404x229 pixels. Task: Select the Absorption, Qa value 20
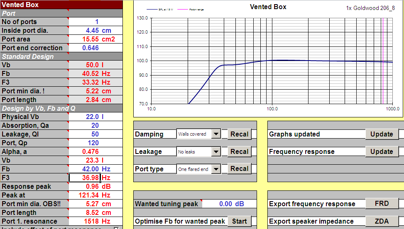click(x=95, y=126)
